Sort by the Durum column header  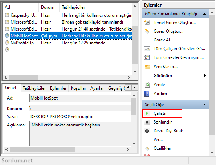[49, 7]
